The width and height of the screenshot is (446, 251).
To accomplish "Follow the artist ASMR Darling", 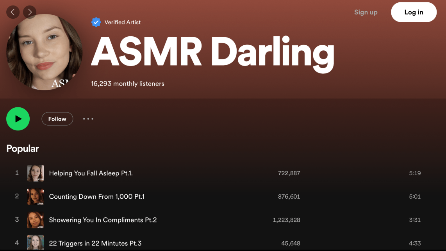I will (x=57, y=119).
